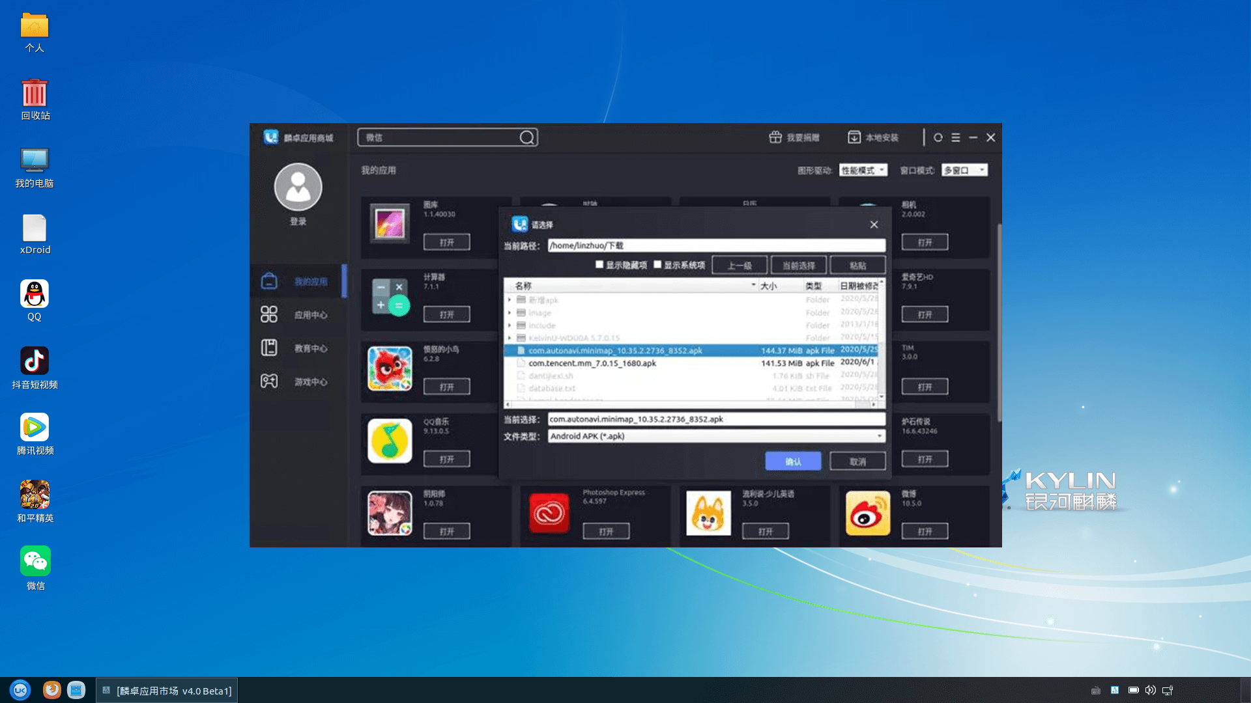Click 打开 button for 图库

point(447,242)
